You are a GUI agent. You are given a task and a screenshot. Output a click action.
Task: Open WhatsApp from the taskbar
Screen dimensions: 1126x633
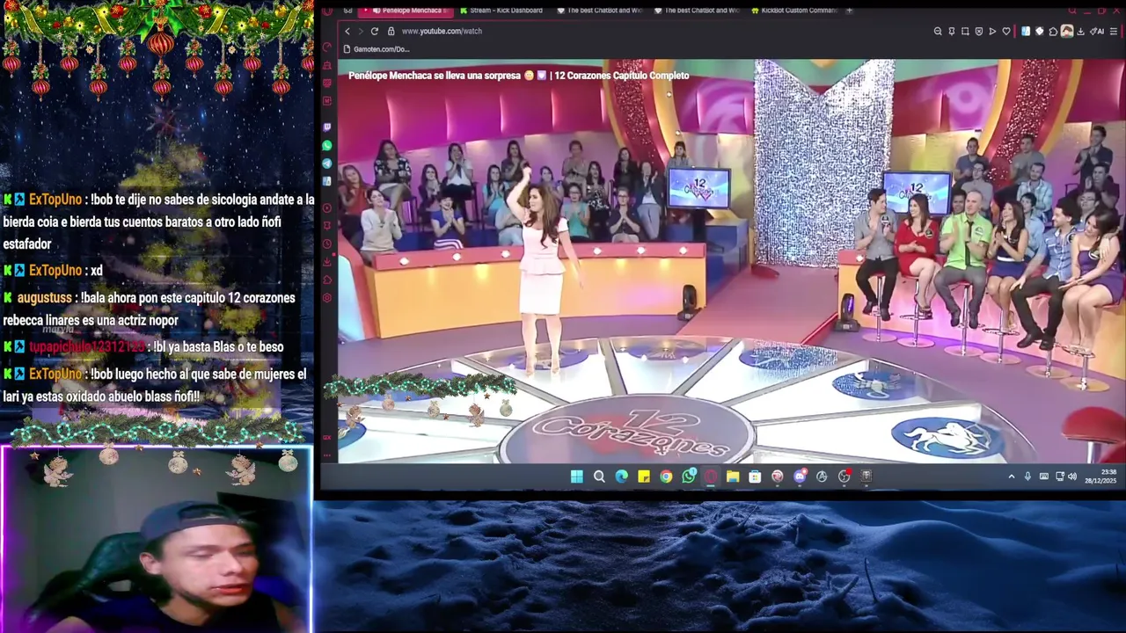(689, 477)
